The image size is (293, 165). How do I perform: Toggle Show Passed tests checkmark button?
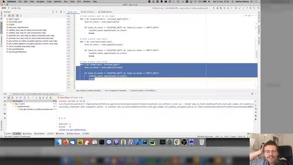pyautogui.click(x=9, y=98)
